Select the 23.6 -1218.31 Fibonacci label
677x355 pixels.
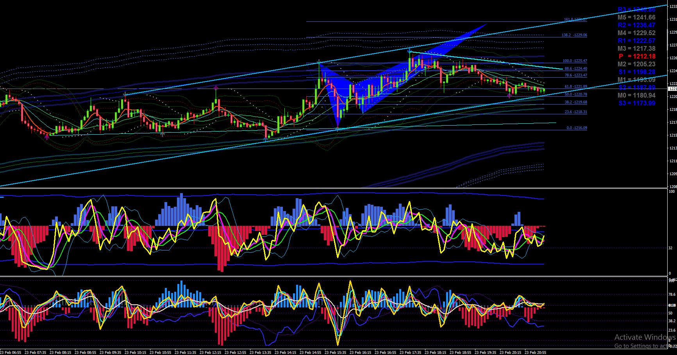(x=575, y=112)
